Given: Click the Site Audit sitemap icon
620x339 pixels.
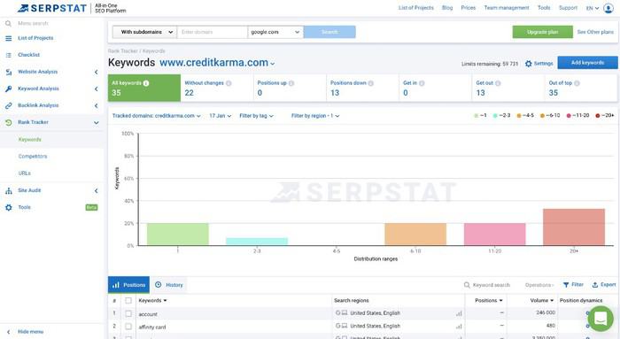Looking at the screenshot, I should point(8,190).
